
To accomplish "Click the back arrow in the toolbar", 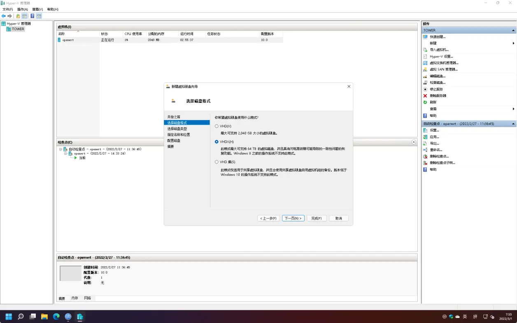I will coord(4,16).
